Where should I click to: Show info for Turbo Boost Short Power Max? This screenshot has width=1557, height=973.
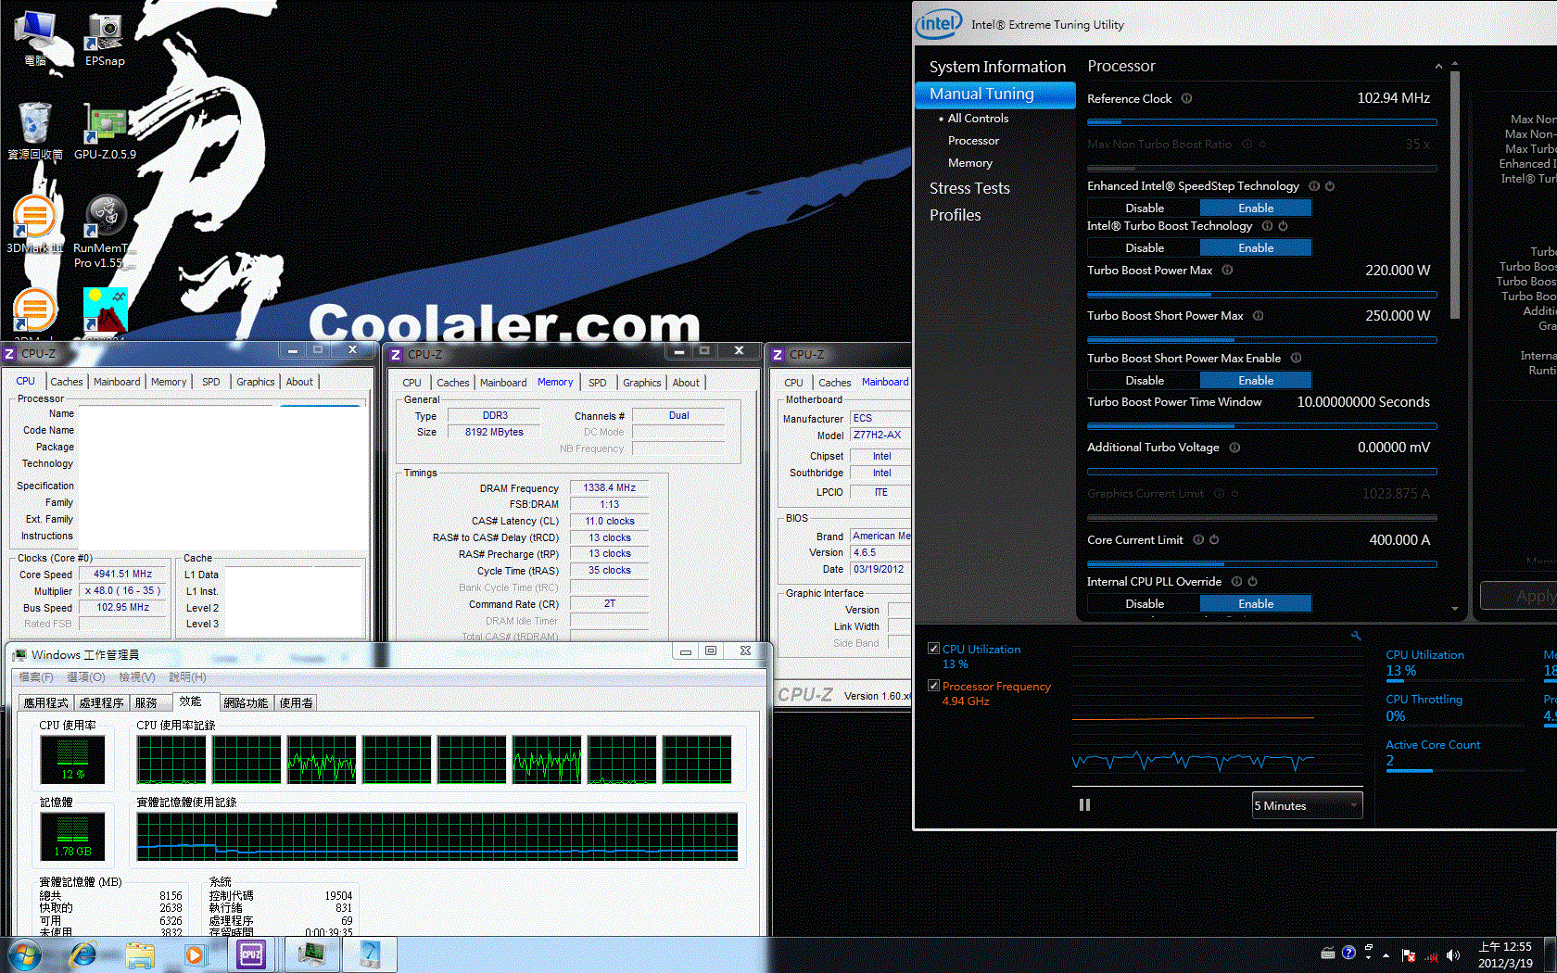(1258, 316)
